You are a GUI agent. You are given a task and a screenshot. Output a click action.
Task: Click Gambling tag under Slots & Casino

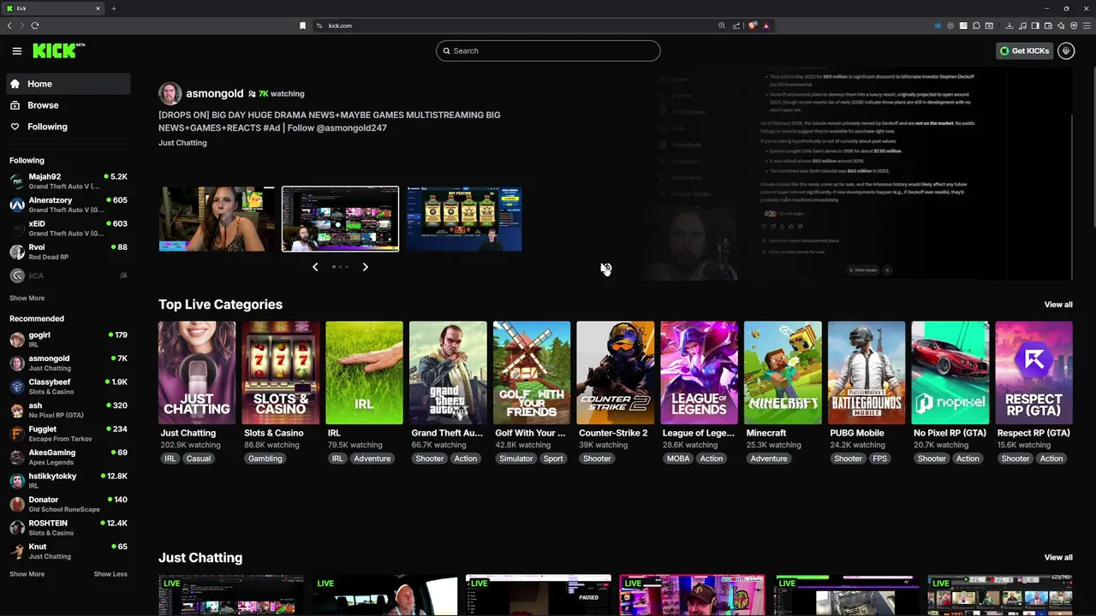pyautogui.click(x=265, y=459)
